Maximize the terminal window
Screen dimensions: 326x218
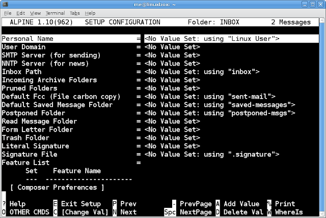pyautogui.click(x=312, y=5)
